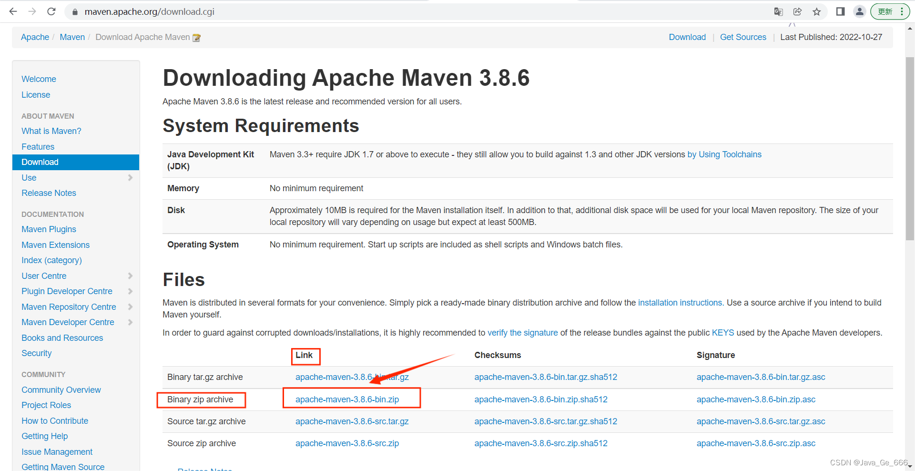Download apache-maven-3.8.6-src.tar.gz
This screenshot has height=471, width=915.
(x=352, y=421)
